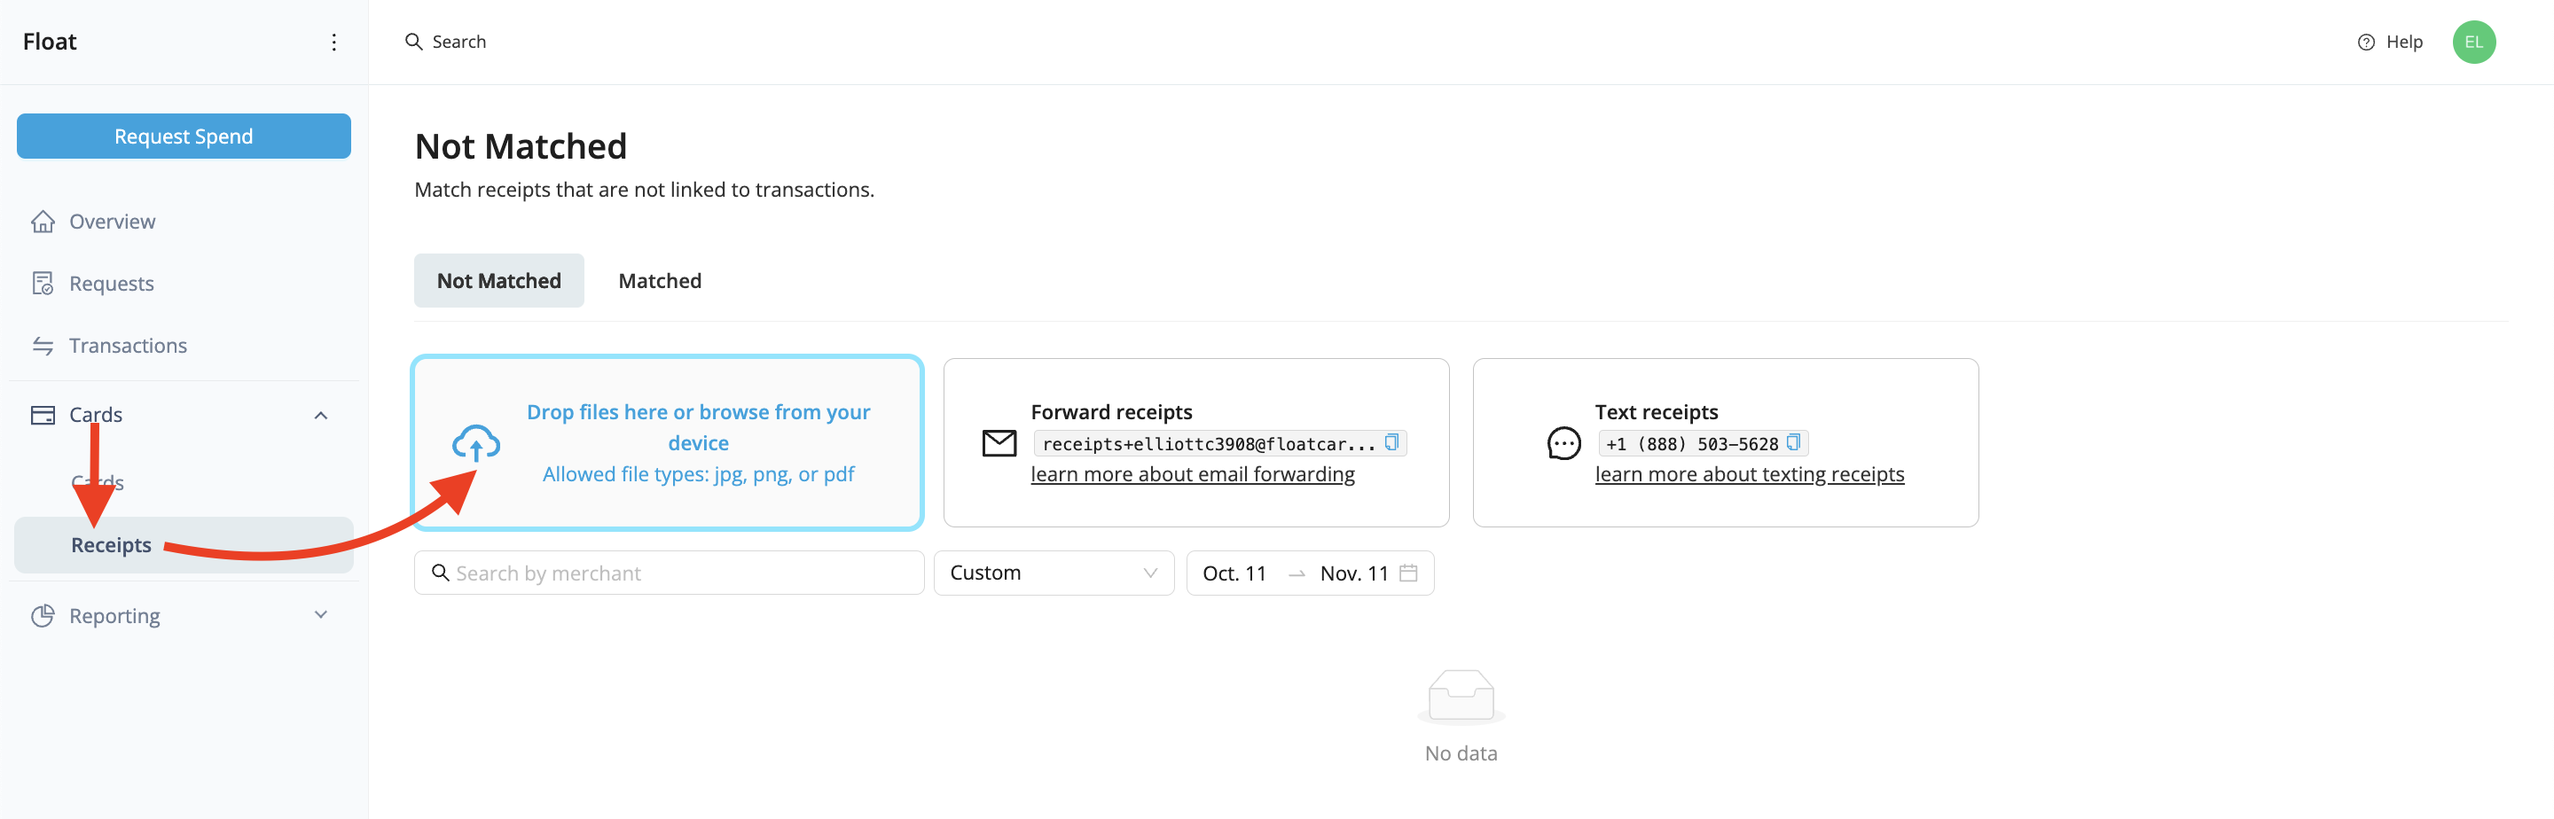Click the three-dot menu beside Float
The height and width of the screenshot is (819, 2554).
point(333,42)
